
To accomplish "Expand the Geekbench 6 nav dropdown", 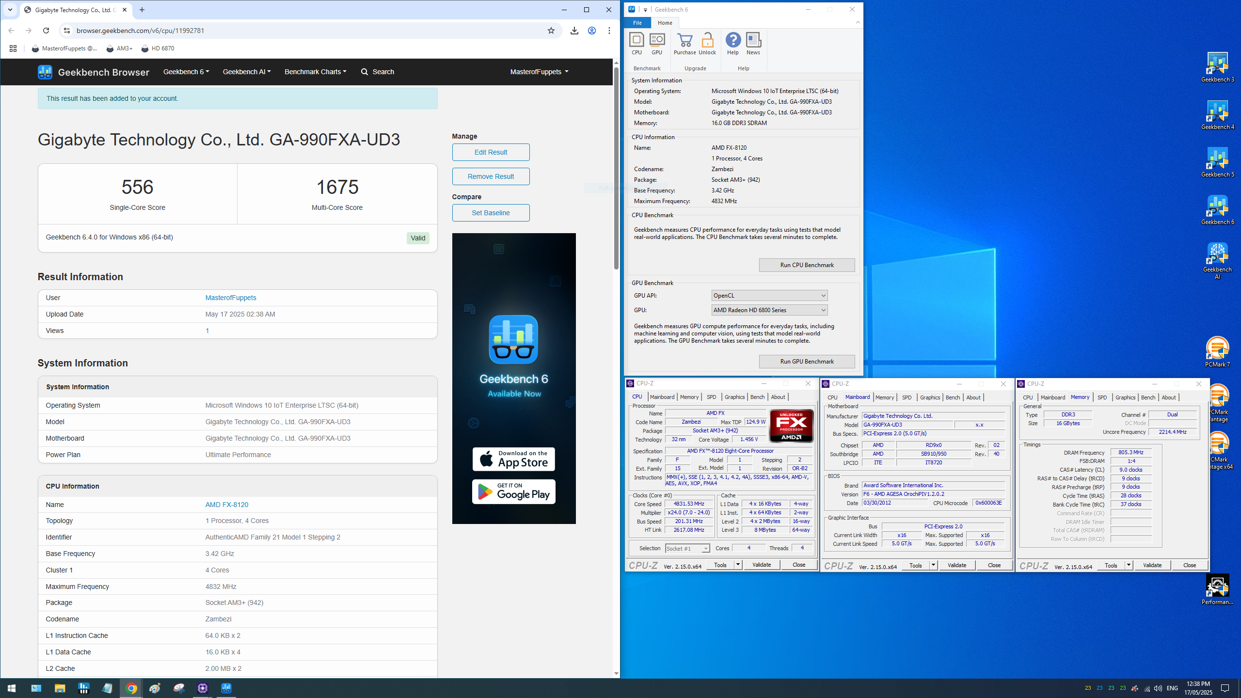I will point(186,72).
